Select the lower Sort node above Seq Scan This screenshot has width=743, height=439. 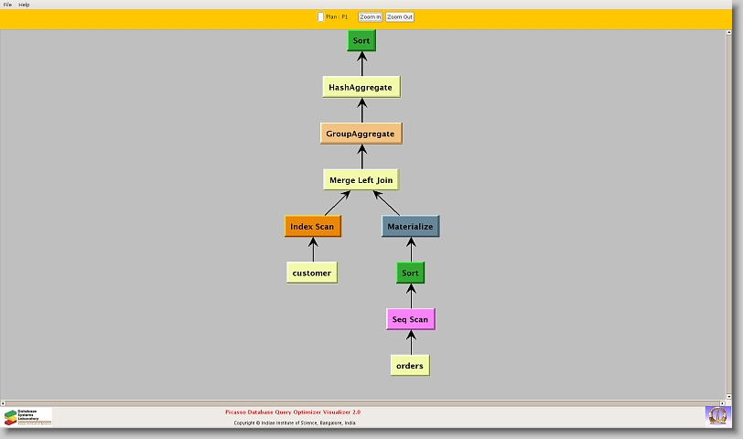point(410,273)
